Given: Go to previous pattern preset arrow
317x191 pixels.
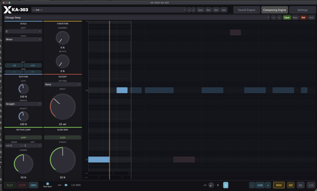Looking at the screenshot, I should click(x=274, y=17).
